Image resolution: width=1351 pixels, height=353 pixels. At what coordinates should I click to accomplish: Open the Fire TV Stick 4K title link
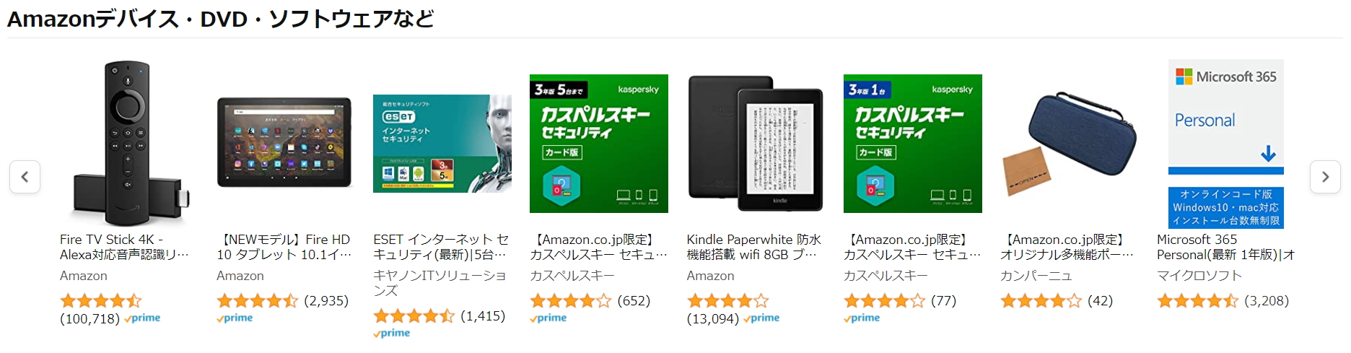tap(124, 247)
